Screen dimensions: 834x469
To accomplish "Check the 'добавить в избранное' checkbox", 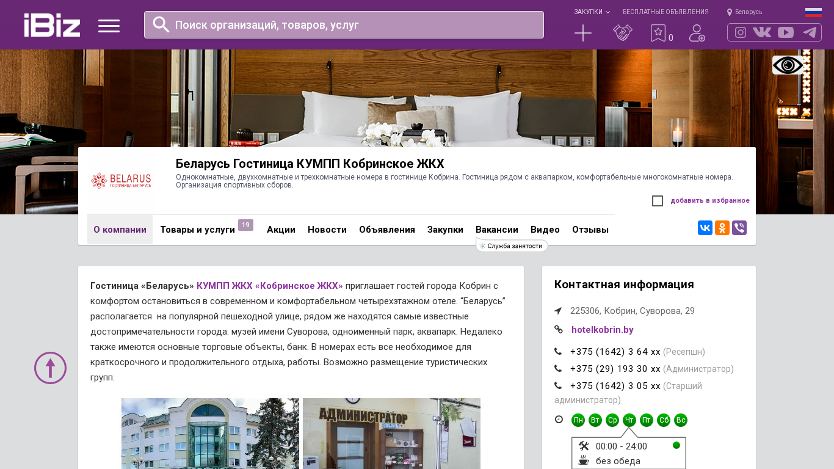I will pyautogui.click(x=658, y=201).
